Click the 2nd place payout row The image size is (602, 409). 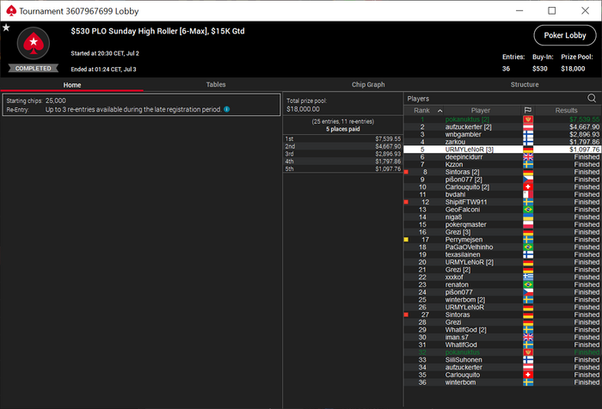(342, 146)
